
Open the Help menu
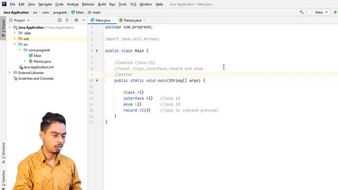click(159, 4)
